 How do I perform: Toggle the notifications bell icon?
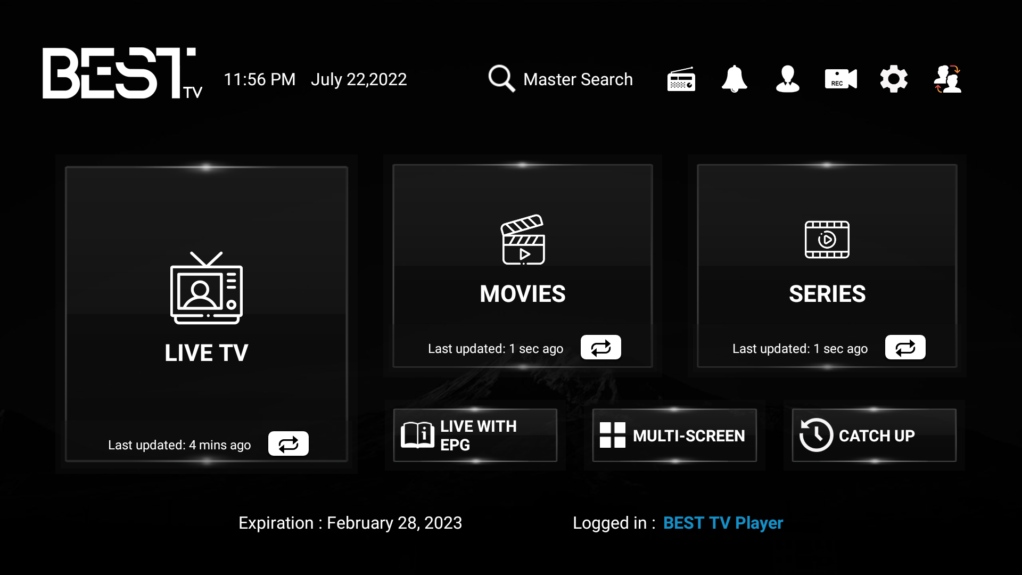(734, 79)
